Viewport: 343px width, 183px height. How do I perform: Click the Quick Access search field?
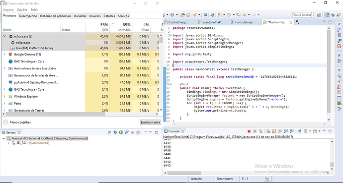302,14
